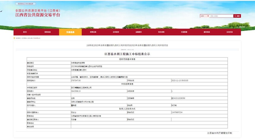
Task: Go to the 首页 navigation tab
Action: (x=25, y=32)
